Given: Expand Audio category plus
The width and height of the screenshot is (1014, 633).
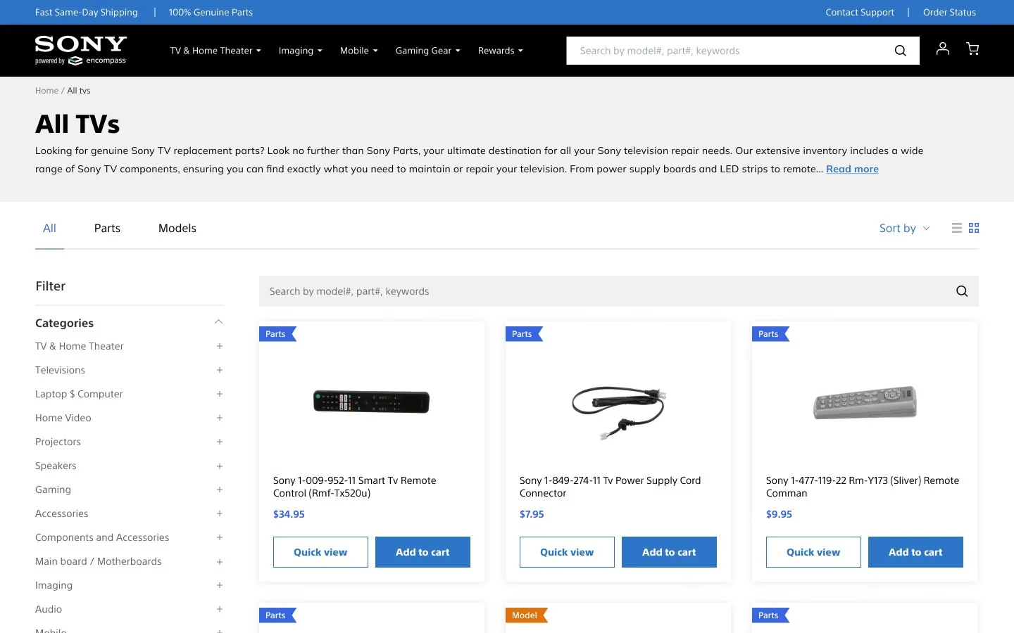Looking at the screenshot, I should [x=220, y=609].
